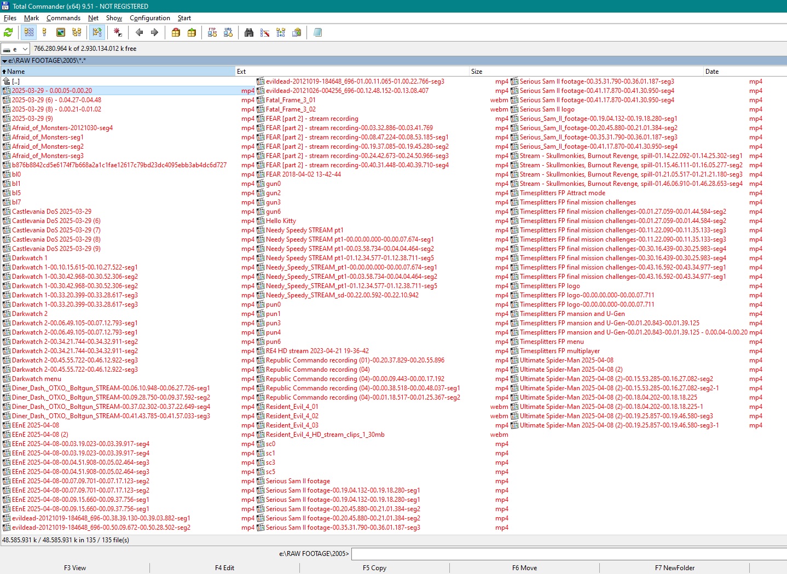Open the Mark menu
The image size is (787, 574).
(31, 18)
